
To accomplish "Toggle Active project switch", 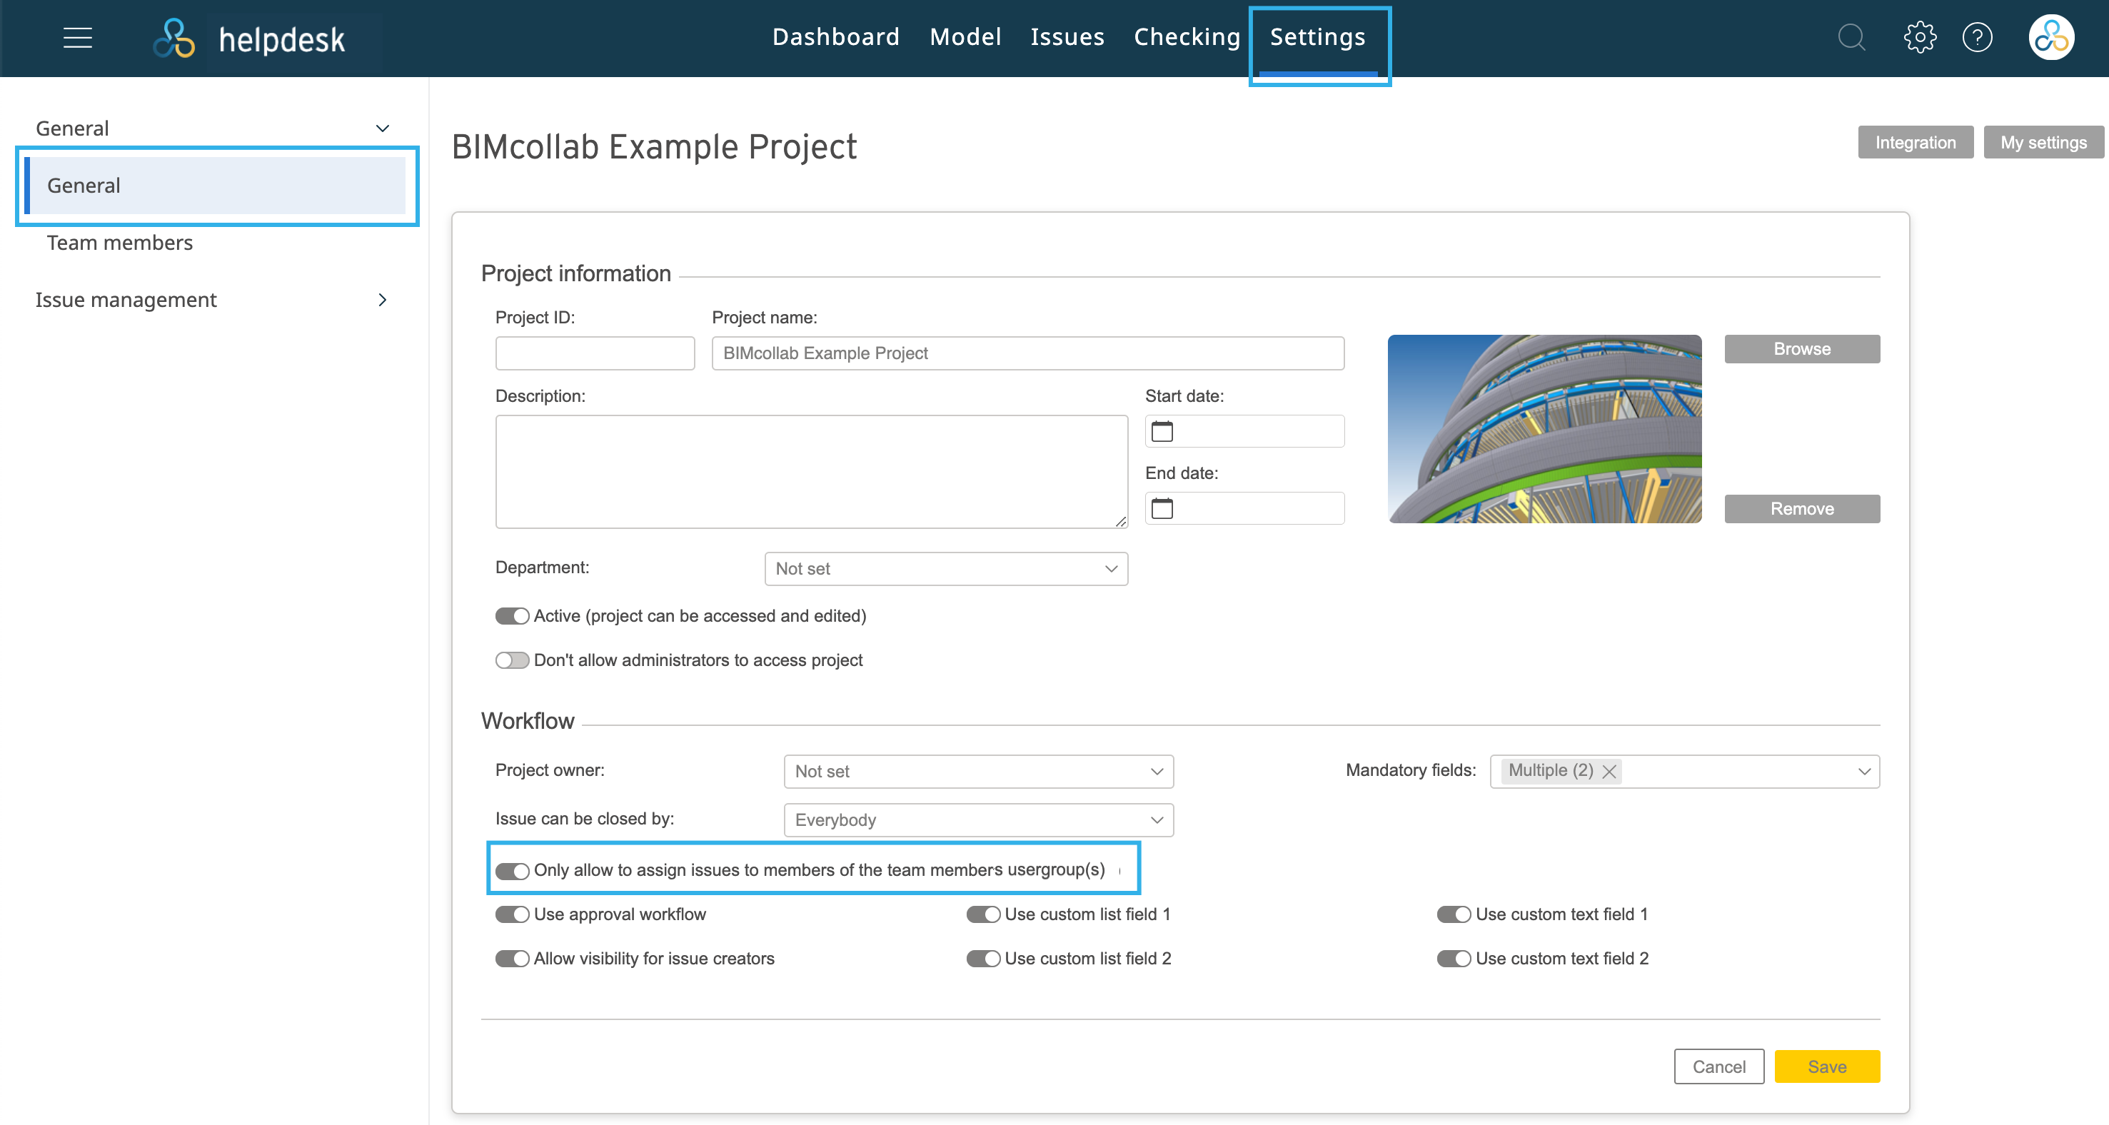I will pos(512,617).
